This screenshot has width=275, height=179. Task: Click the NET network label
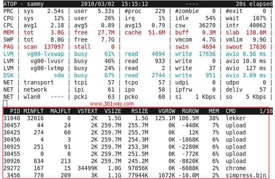click(x=35, y=90)
